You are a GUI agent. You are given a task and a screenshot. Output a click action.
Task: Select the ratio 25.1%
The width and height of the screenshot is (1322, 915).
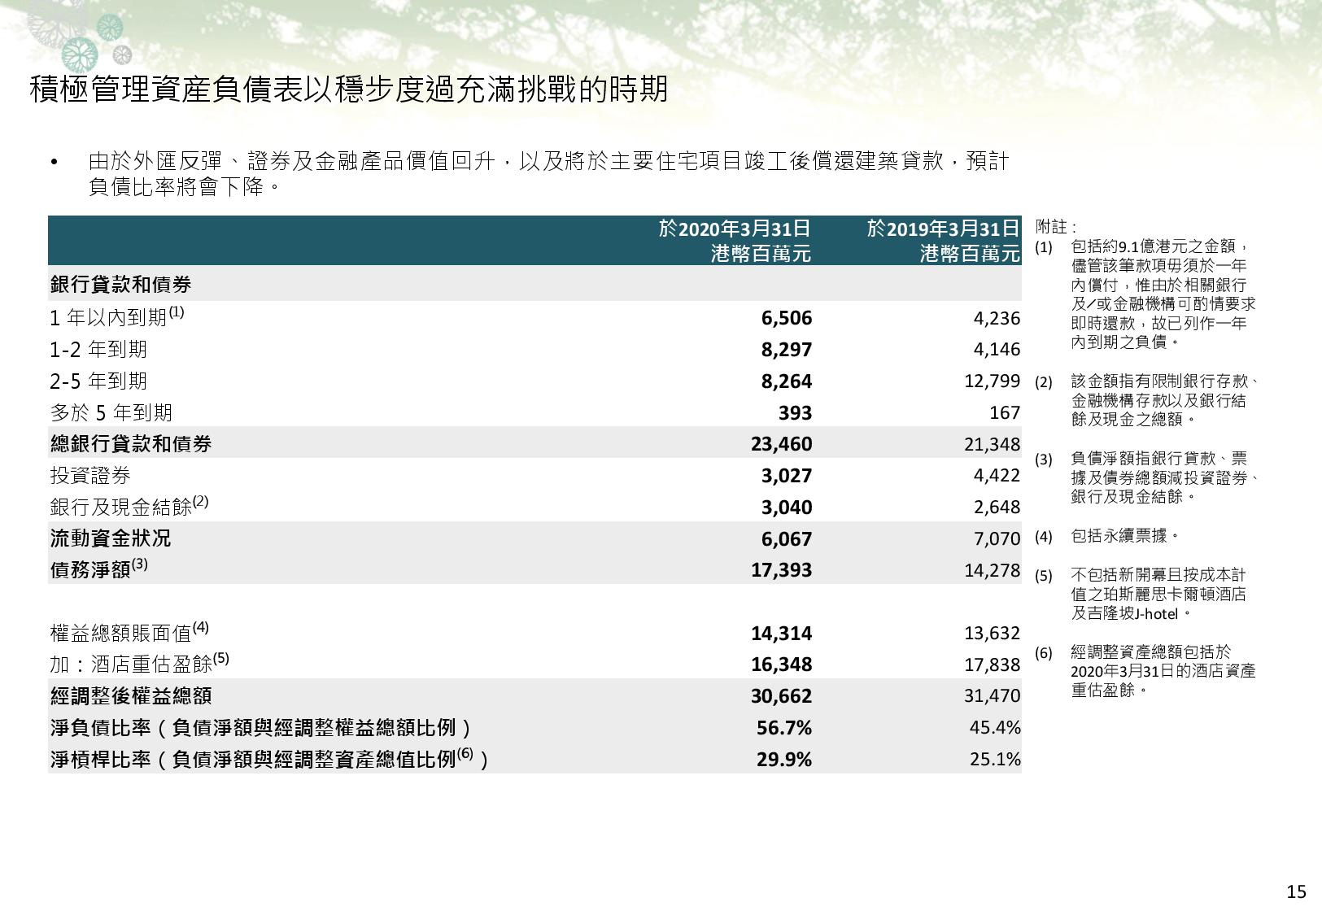pyautogui.click(x=995, y=759)
